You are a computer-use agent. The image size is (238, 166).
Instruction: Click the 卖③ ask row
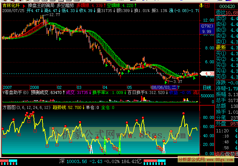[227, 30]
